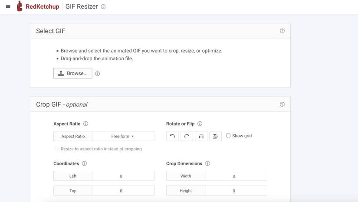Check Resize to aspect ratio instead of cropping
Viewport: 358px width, 202px height.
click(57, 149)
